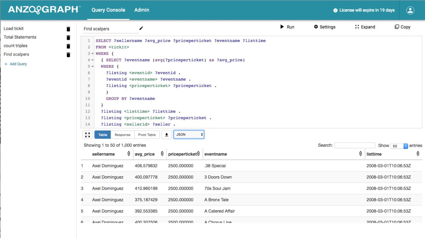Viewport: 425px width, 238px height.
Task: Collapse the code fold at line 3
Action: [93, 54]
